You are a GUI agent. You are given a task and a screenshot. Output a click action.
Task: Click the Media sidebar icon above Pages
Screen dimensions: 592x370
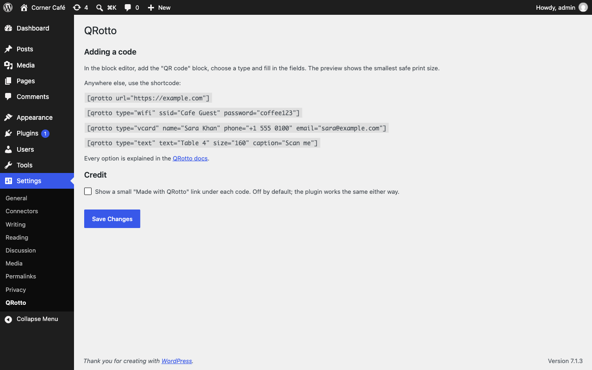[x=8, y=65]
